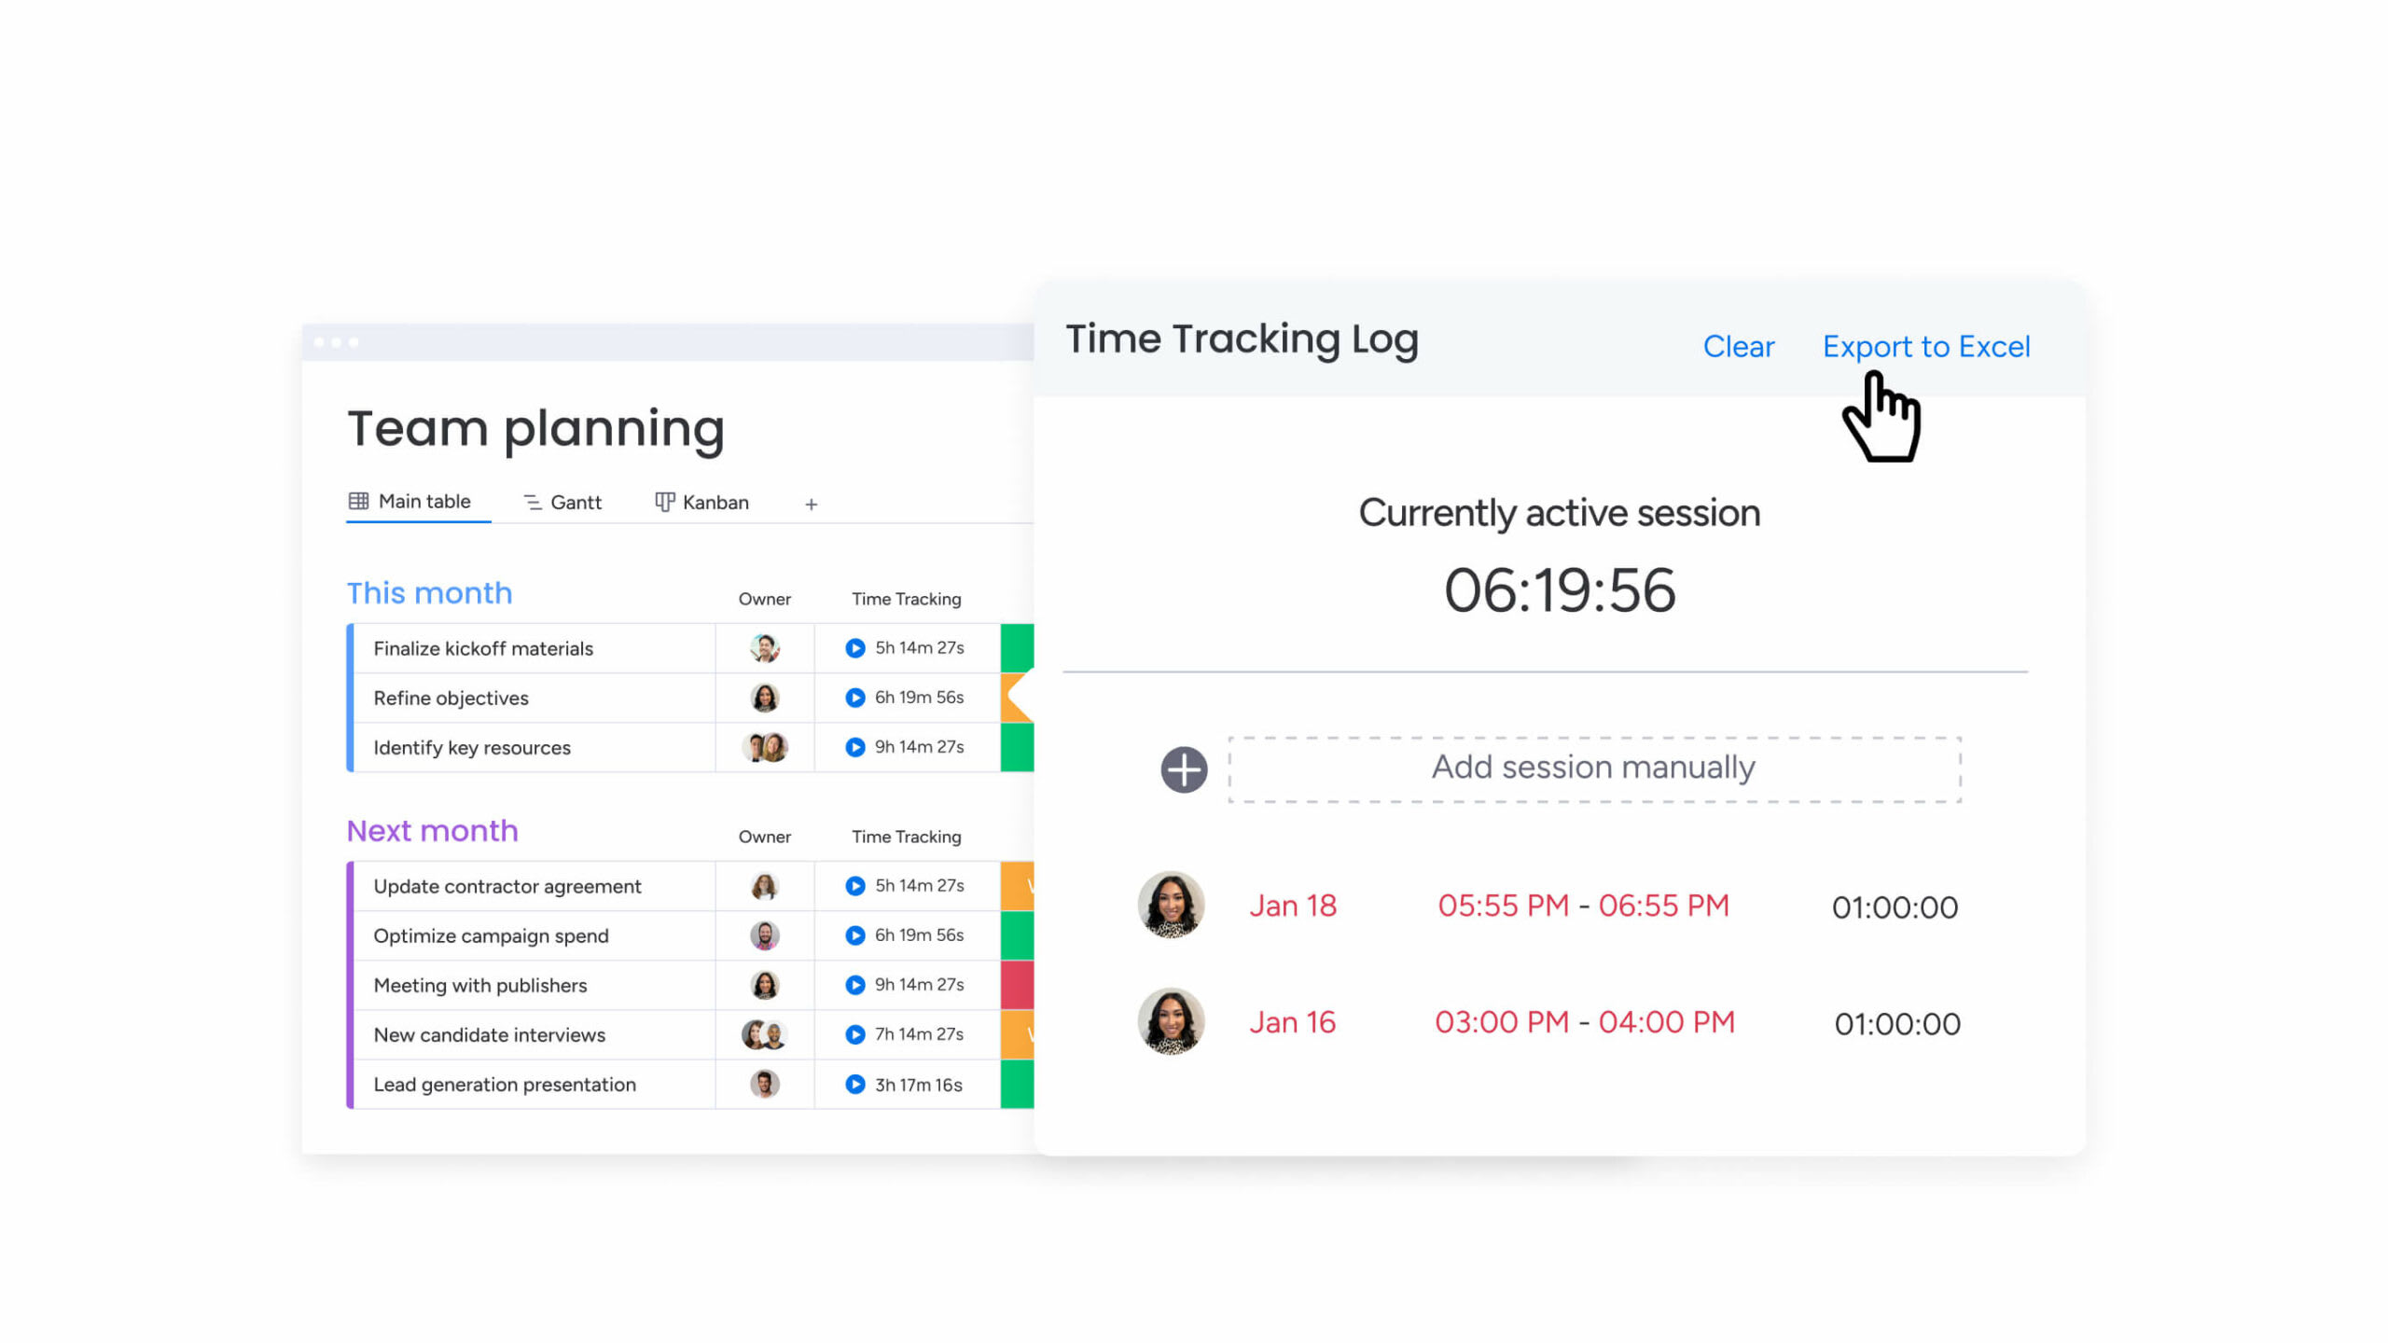Switch to the Gantt tab
The width and height of the screenshot is (2388, 1343).
pyautogui.click(x=564, y=500)
